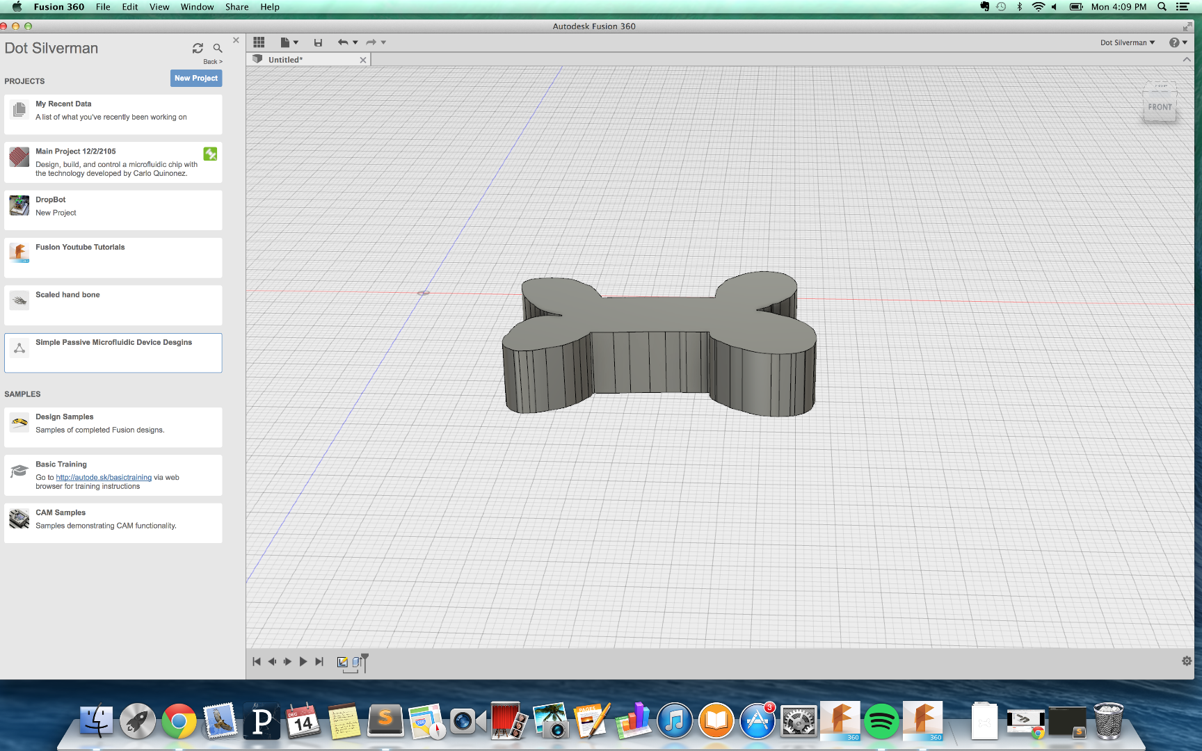
Task: Refresh the data panel project list
Action: [198, 48]
